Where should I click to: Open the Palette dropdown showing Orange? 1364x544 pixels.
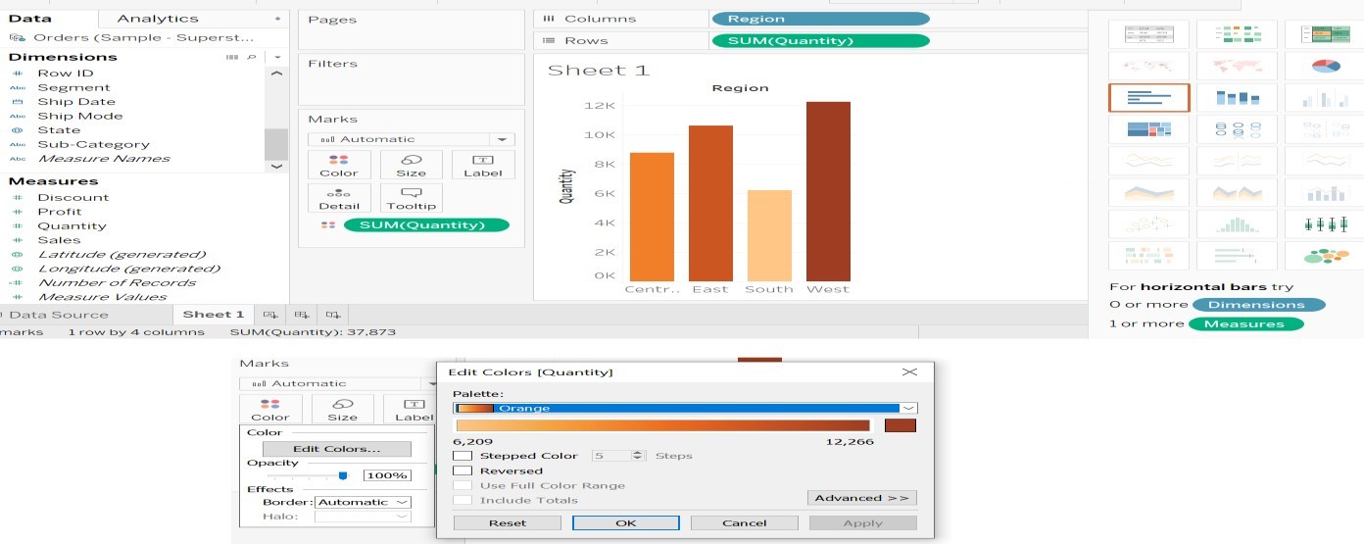point(685,408)
